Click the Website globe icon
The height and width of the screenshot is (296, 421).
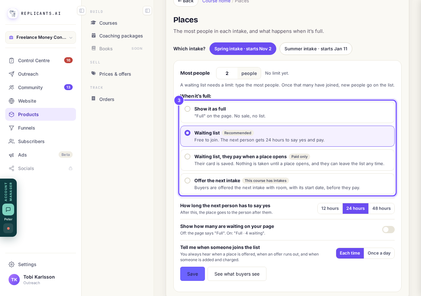coord(12,101)
